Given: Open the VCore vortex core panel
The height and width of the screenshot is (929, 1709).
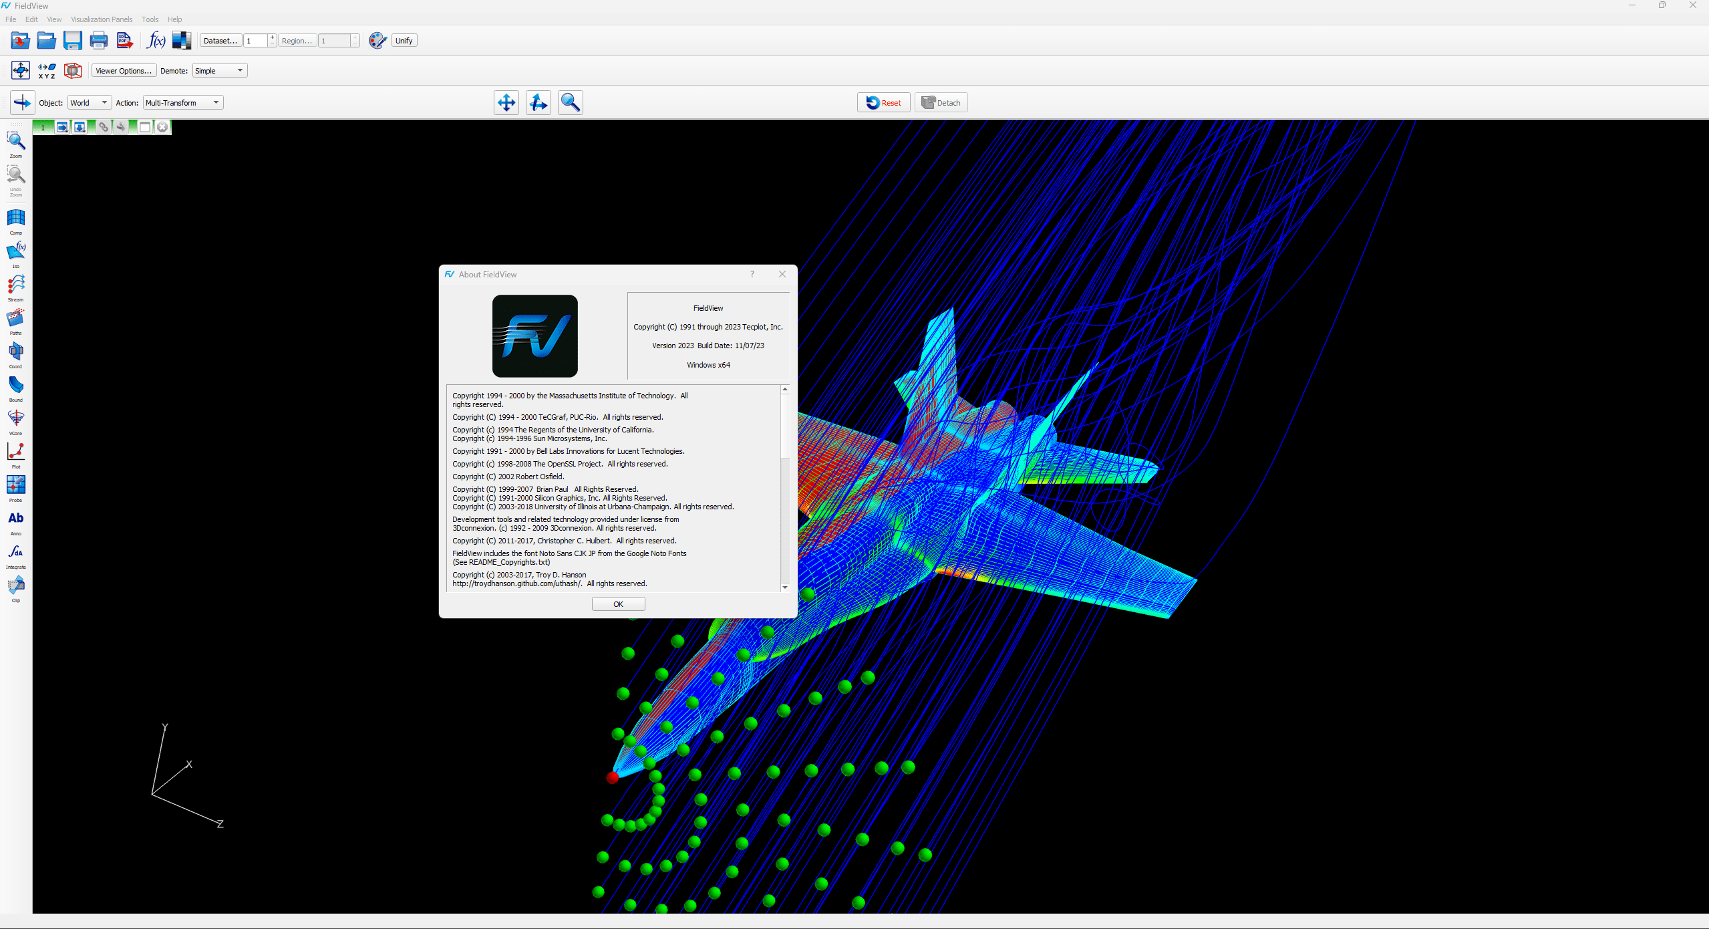Looking at the screenshot, I should 16,422.
